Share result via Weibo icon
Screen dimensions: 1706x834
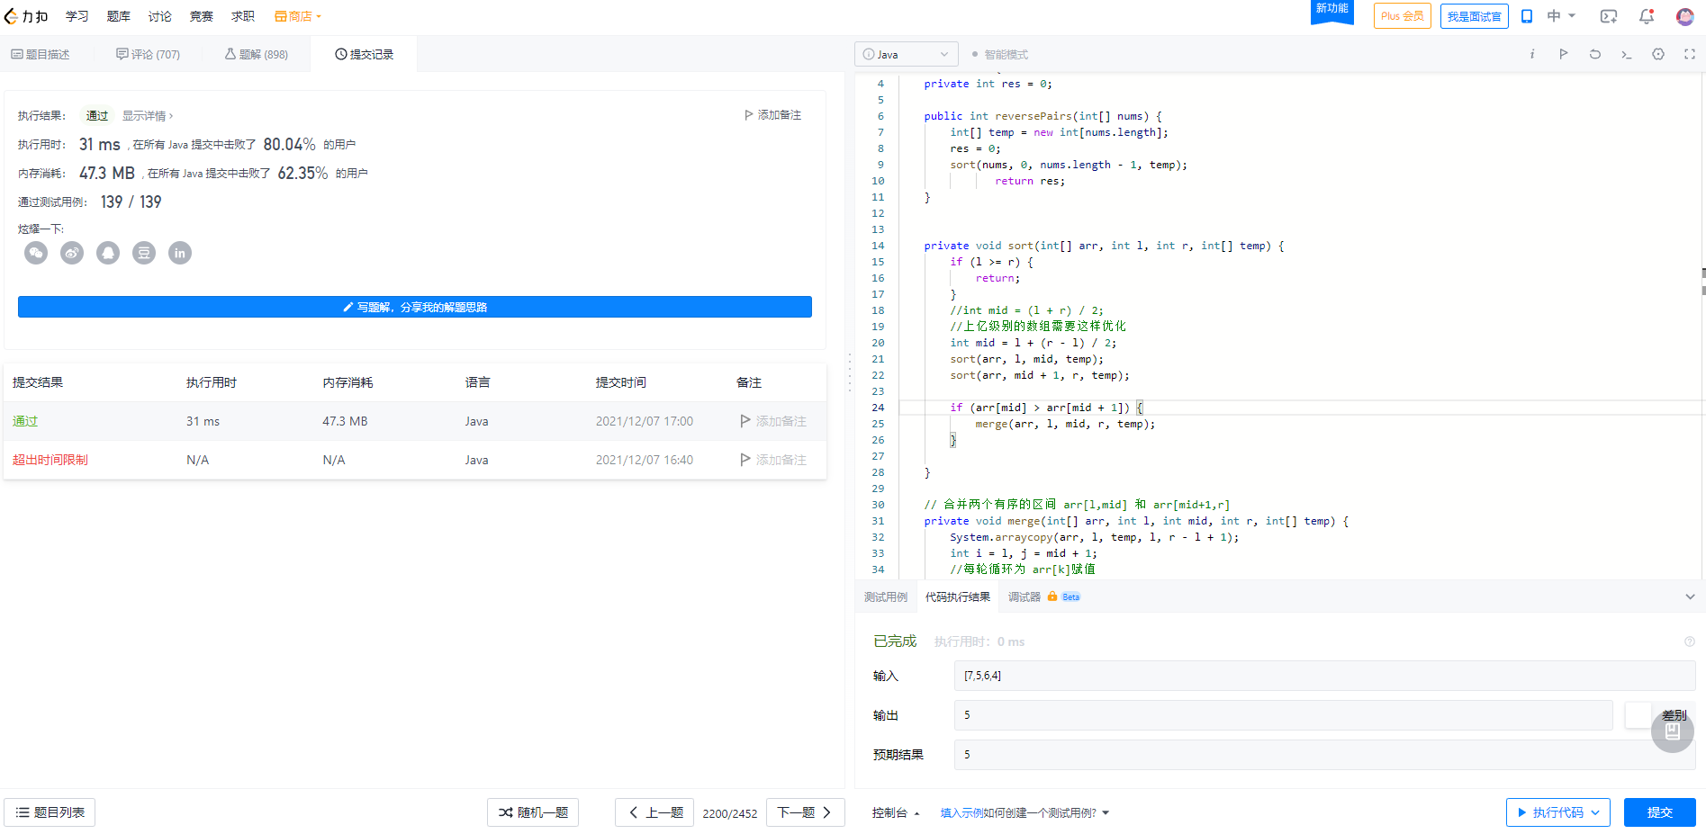pos(72,253)
